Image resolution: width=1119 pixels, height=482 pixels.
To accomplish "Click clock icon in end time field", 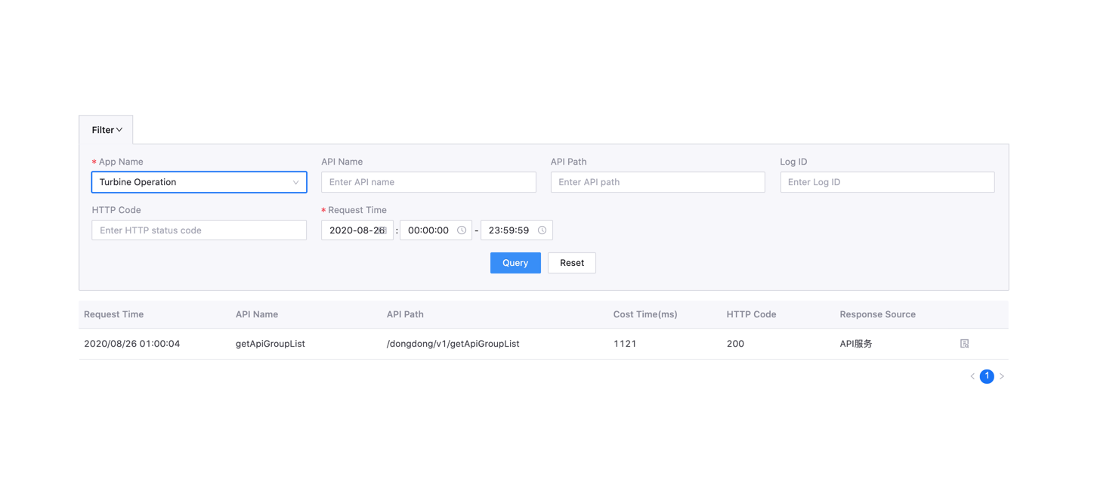I will point(542,230).
